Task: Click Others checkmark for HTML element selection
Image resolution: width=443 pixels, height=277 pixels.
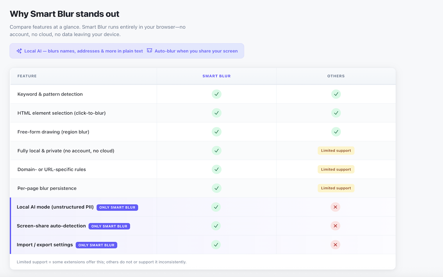Action: coord(336,113)
